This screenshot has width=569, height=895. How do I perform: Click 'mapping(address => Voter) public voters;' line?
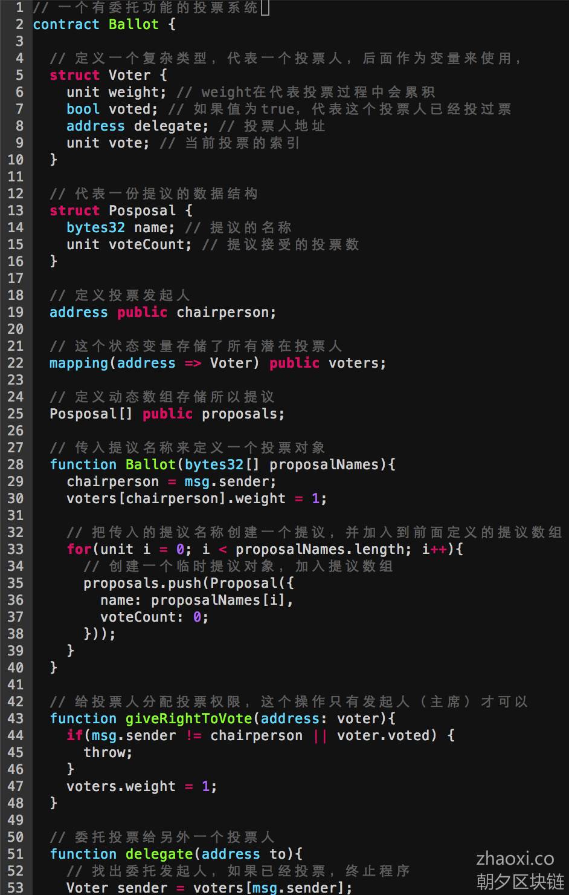[218, 363]
